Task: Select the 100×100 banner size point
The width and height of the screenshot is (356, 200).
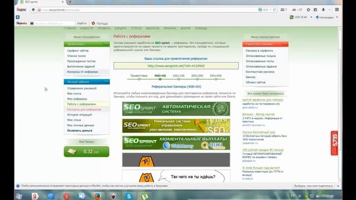Action: (179, 79)
